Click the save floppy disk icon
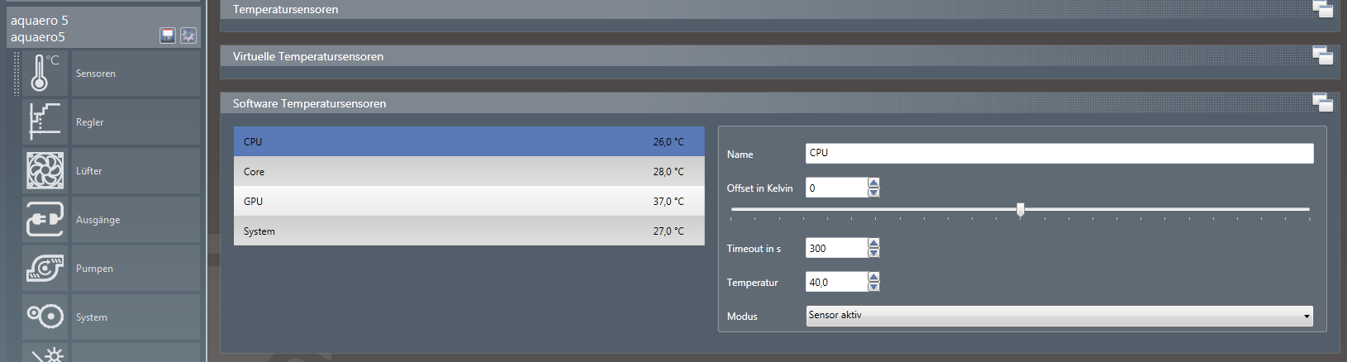 [168, 36]
